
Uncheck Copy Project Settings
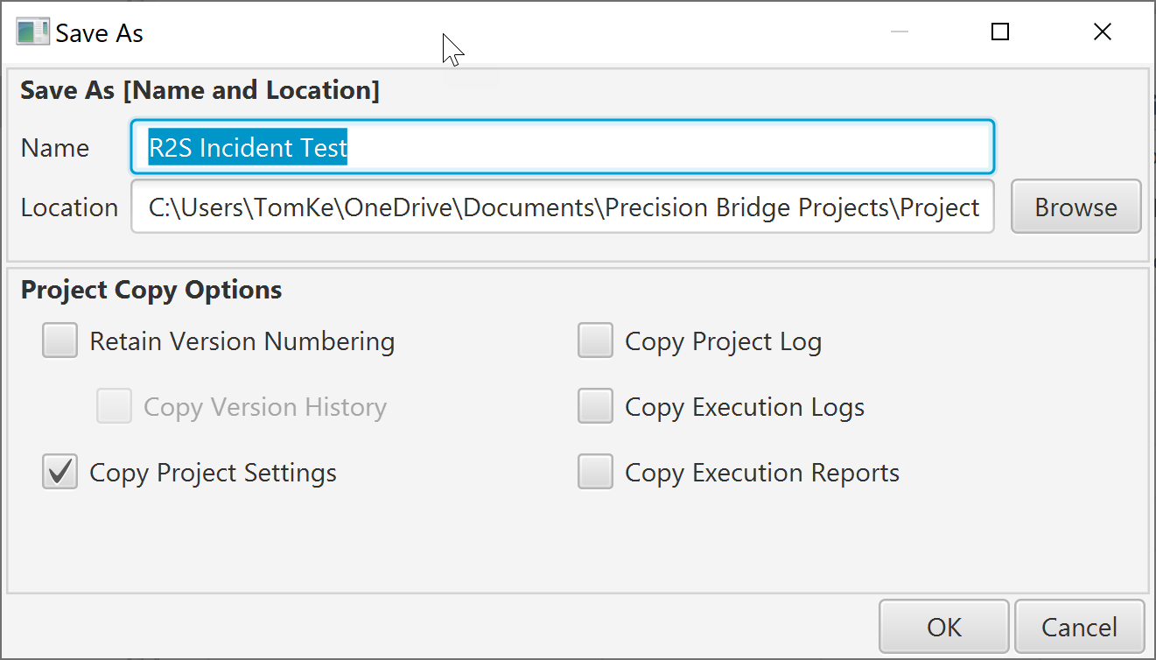60,473
